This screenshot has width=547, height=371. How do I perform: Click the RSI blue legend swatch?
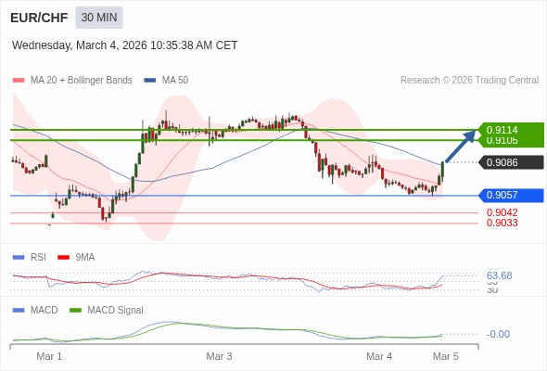click(x=19, y=258)
